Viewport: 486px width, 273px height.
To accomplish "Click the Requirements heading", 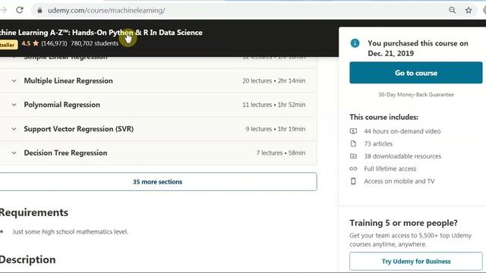I will pyautogui.click(x=33, y=212).
